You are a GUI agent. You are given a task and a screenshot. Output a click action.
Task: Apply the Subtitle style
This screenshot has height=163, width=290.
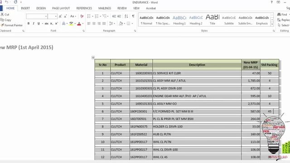click(229, 20)
